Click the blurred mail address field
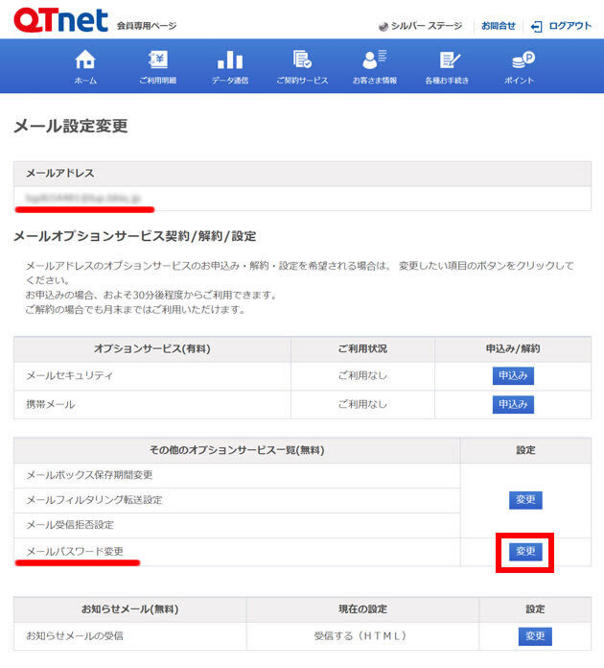This screenshot has width=604, height=668. [x=84, y=199]
